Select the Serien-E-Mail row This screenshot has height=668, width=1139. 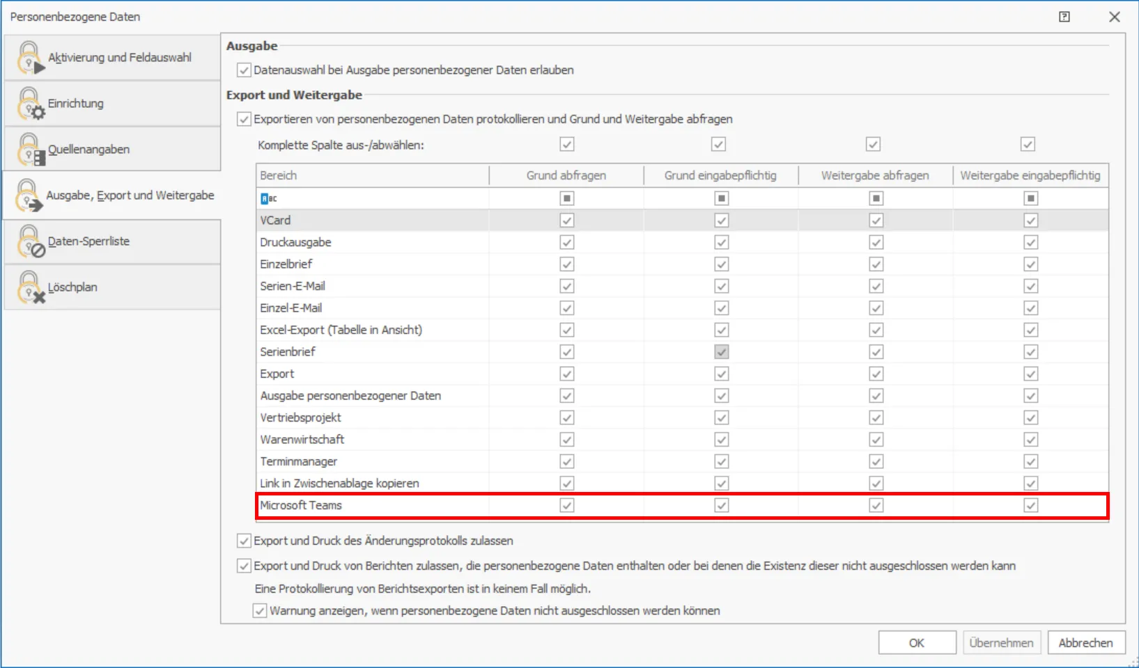pyautogui.click(x=682, y=286)
